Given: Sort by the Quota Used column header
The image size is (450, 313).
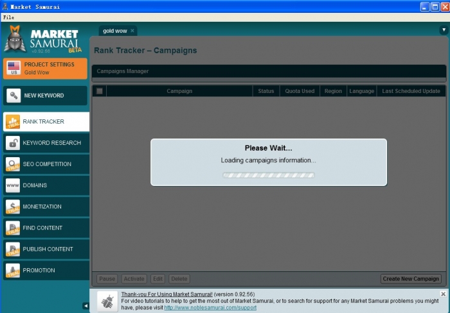Looking at the screenshot, I should pyautogui.click(x=300, y=91).
